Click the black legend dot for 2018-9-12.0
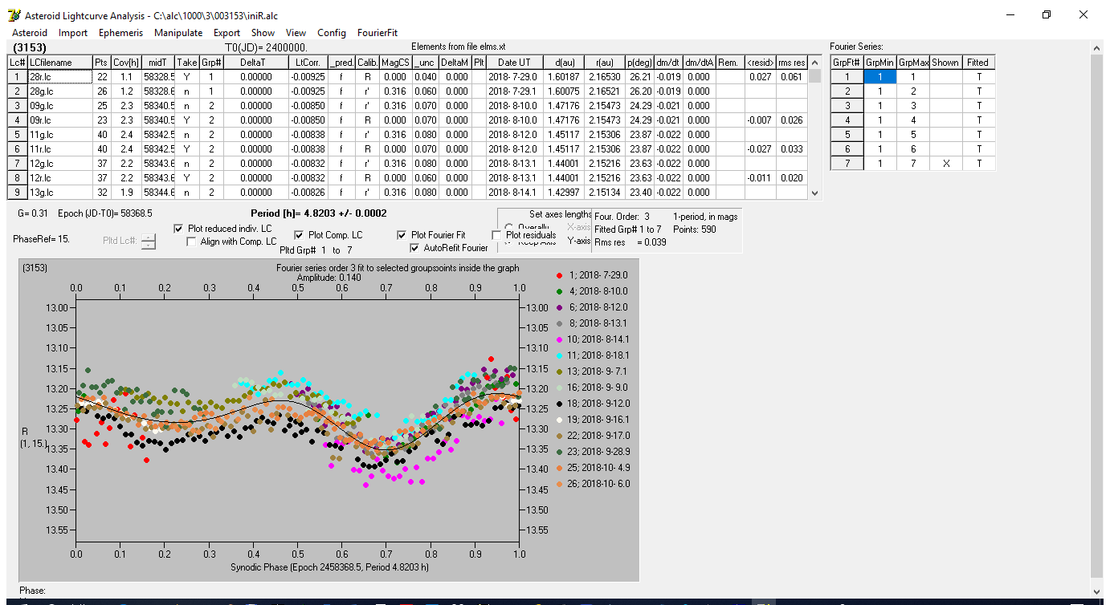1110x605 pixels. coord(559,404)
